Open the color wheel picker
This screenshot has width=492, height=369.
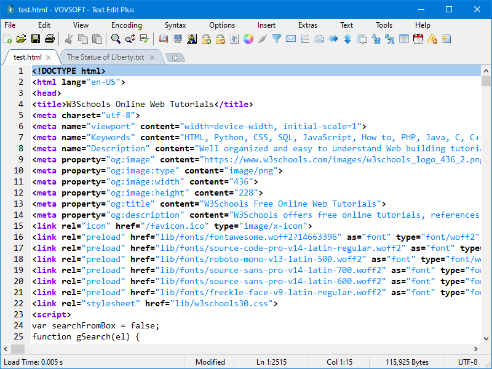pyautogui.click(x=248, y=39)
